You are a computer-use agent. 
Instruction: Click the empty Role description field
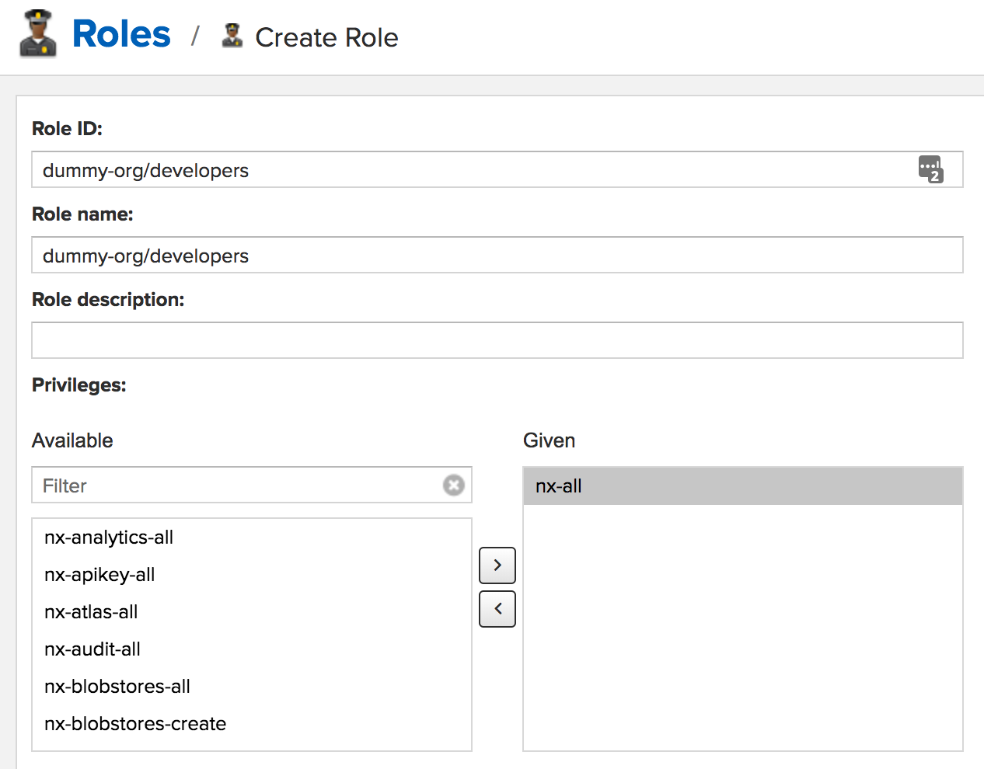point(497,341)
